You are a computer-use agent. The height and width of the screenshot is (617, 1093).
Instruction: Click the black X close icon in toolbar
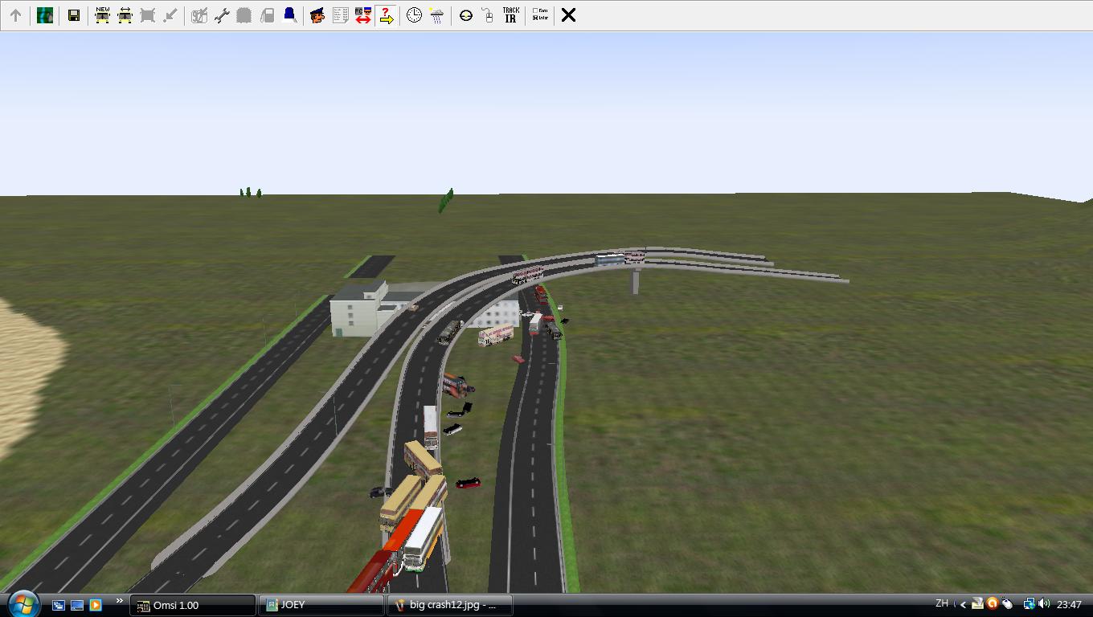pos(568,15)
